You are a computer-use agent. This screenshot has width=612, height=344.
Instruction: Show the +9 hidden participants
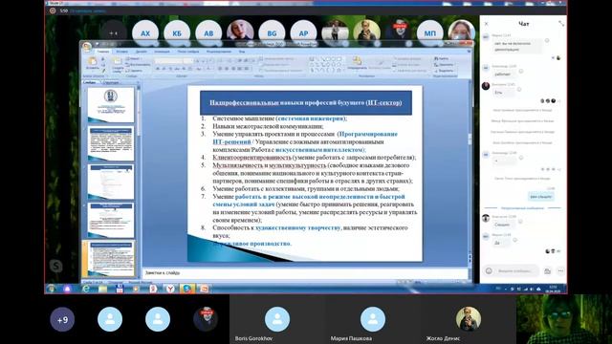point(62,319)
